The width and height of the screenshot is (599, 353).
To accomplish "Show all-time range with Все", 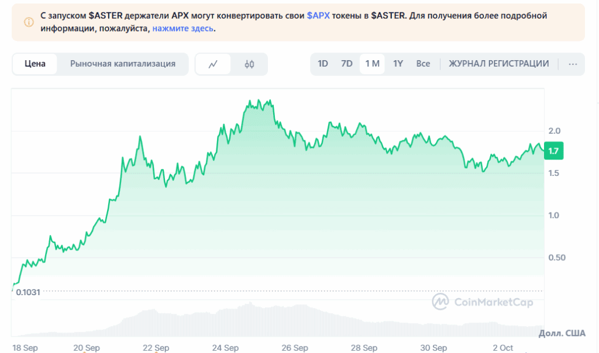I will [423, 64].
